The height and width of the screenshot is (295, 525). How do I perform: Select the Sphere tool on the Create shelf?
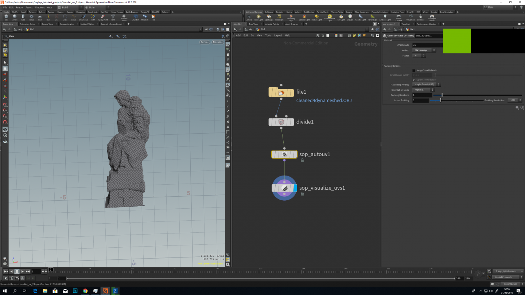pyautogui.click(x=15, y=17)
